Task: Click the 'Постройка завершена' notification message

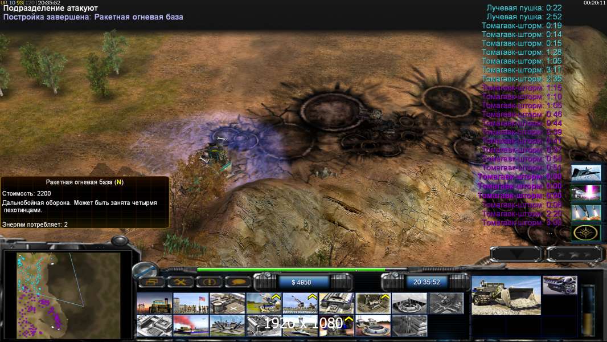Action: pyautogui.click(x=93, y=17)
